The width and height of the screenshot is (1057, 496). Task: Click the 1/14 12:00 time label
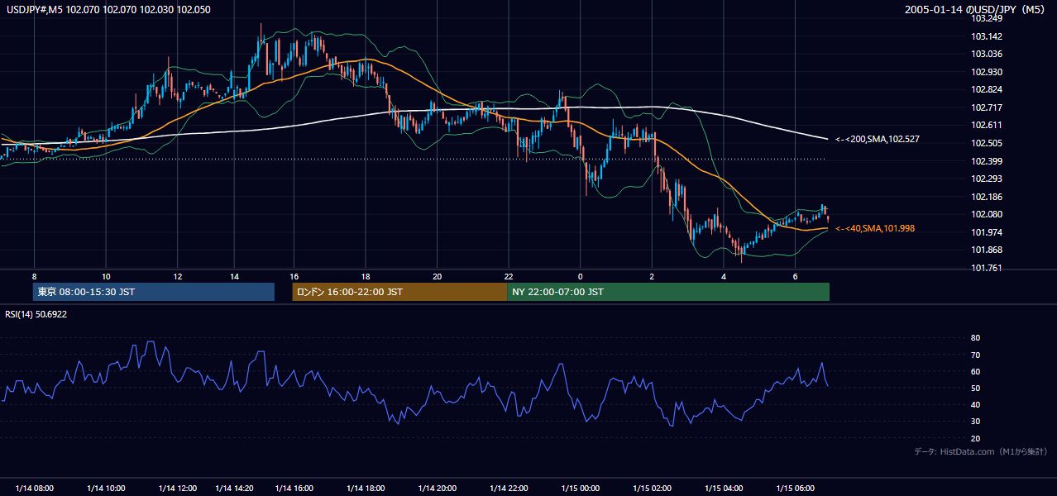tap(178, 489)
